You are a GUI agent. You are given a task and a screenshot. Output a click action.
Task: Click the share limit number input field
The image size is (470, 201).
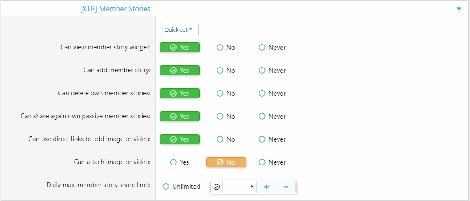pos(239,187)
